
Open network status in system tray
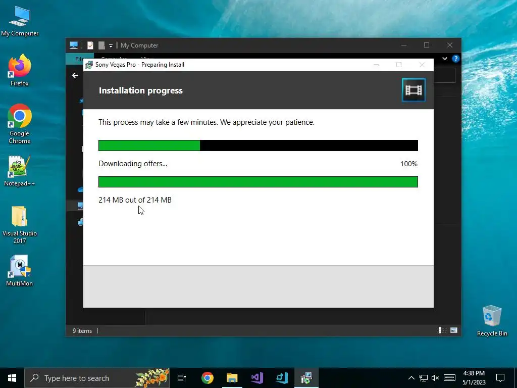[x=424, y=378]
